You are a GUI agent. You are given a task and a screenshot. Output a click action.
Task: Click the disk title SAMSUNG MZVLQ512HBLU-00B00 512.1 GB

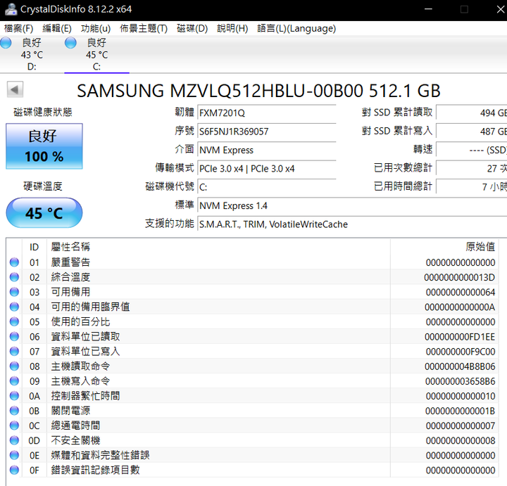point(258,91)
